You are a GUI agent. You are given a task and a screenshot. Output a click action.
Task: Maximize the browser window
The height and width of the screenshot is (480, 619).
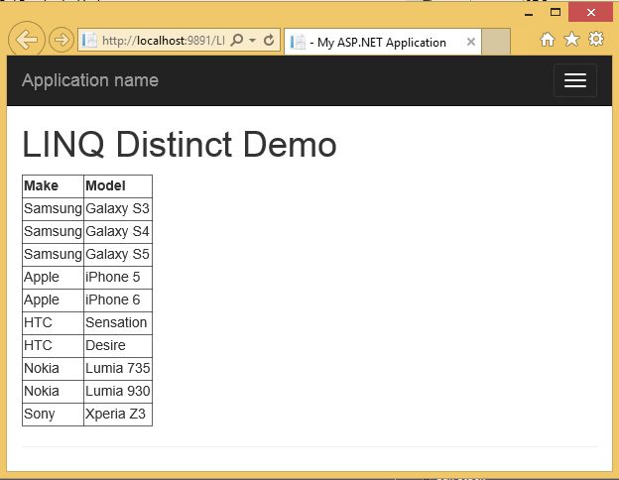pos(556,13)
